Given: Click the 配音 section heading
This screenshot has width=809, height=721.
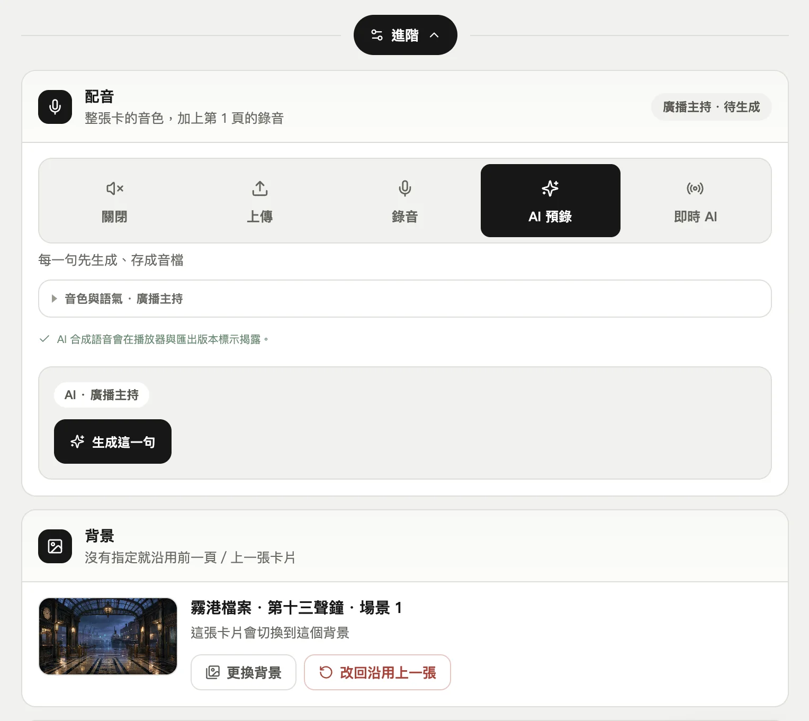Looking at the screenshot, I should [100, 97].
